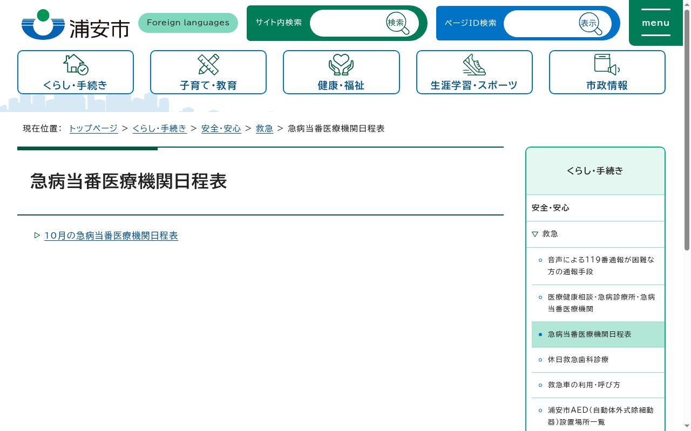This screenshot has height=431, width=691.
Task: Open sidebar heading くらし・手続き
Action: 595,171
